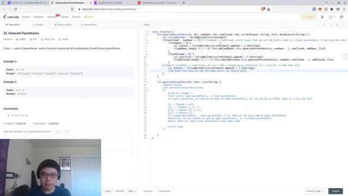Collapse code fold arrow at line 13
This screenshot has height=196, width=348.
pos(148,65)
